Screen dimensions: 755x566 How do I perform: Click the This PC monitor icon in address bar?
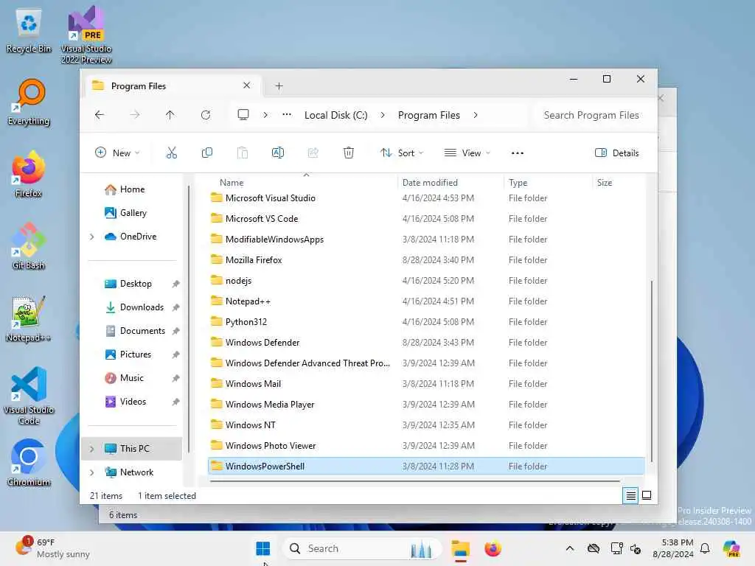243,115
